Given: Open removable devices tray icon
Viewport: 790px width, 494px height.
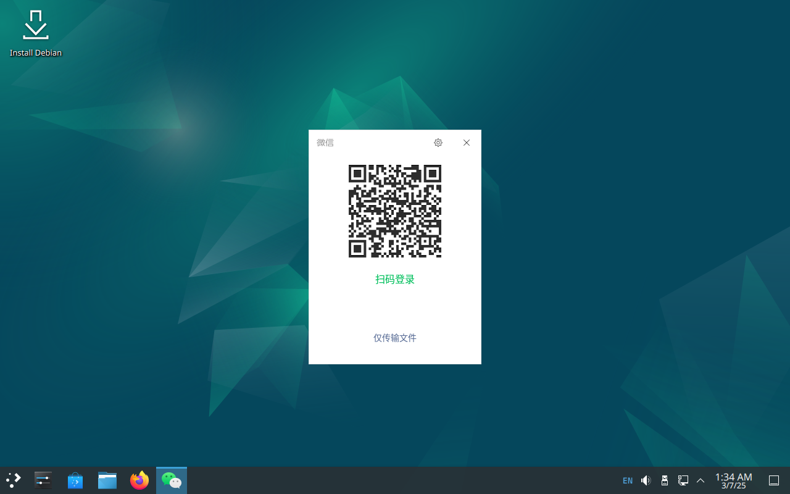Looking at the screenshot, I should tap(665, 480).
